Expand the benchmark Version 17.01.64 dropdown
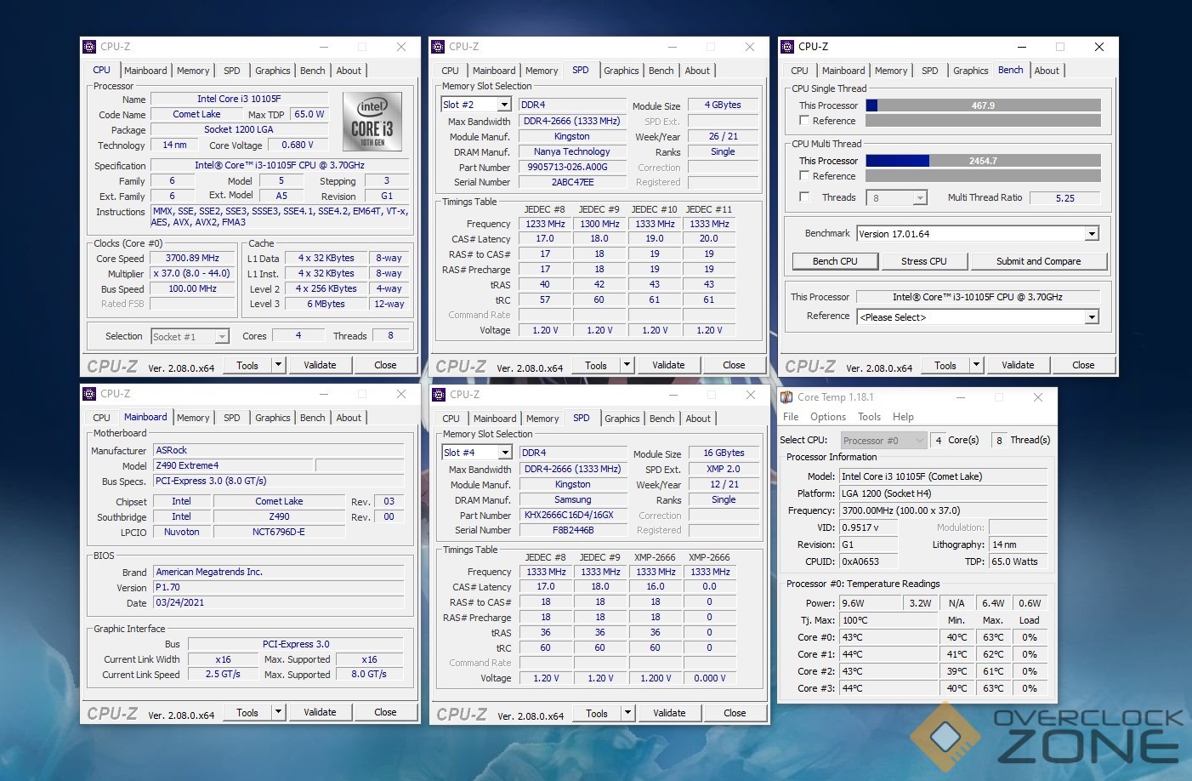The width and height of the screenshot is (1192, 781). (x=1092, y=234)
